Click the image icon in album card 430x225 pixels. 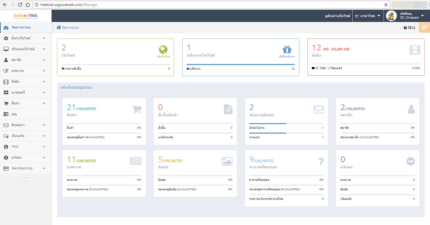[227, 161]
